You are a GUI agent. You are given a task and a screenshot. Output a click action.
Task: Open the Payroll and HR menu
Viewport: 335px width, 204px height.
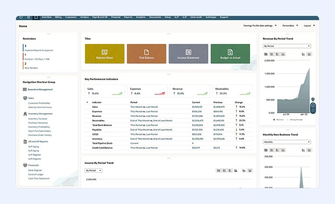[100, 17]
